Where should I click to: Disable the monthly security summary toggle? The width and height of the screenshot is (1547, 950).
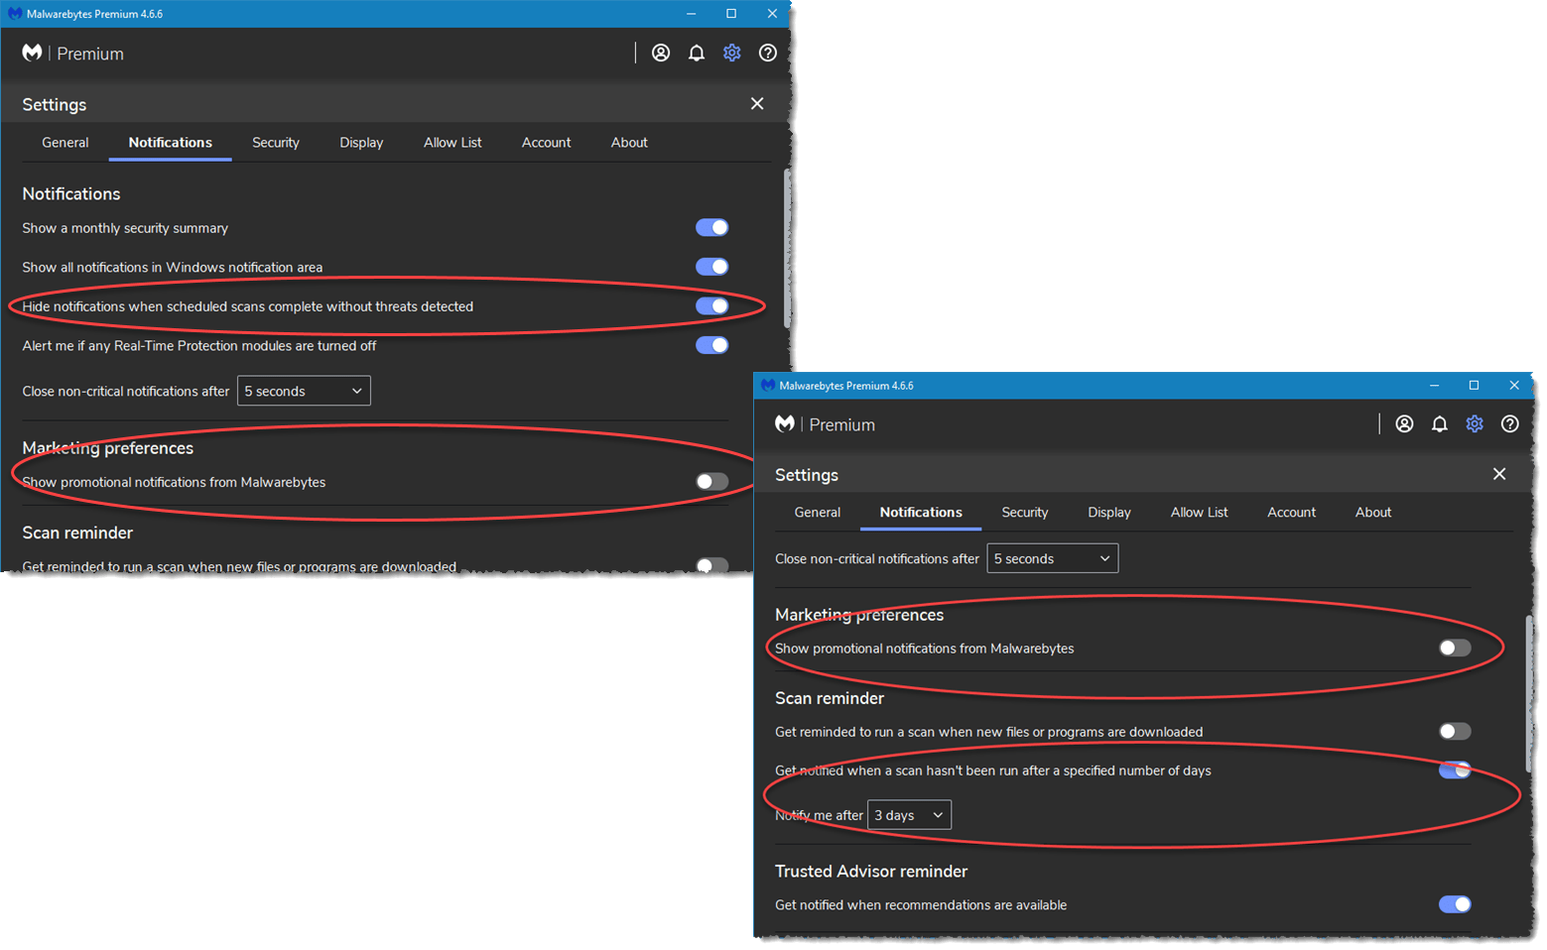click(x=711, y=227)
